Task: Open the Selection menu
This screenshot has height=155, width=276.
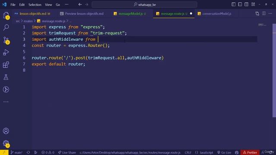Action: tap(35, 5)
